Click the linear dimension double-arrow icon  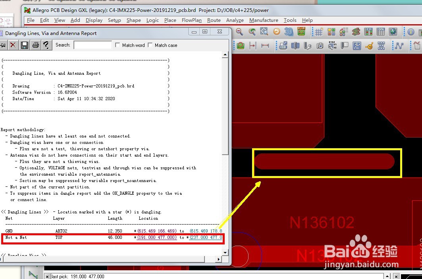click(x=265, y=46)
